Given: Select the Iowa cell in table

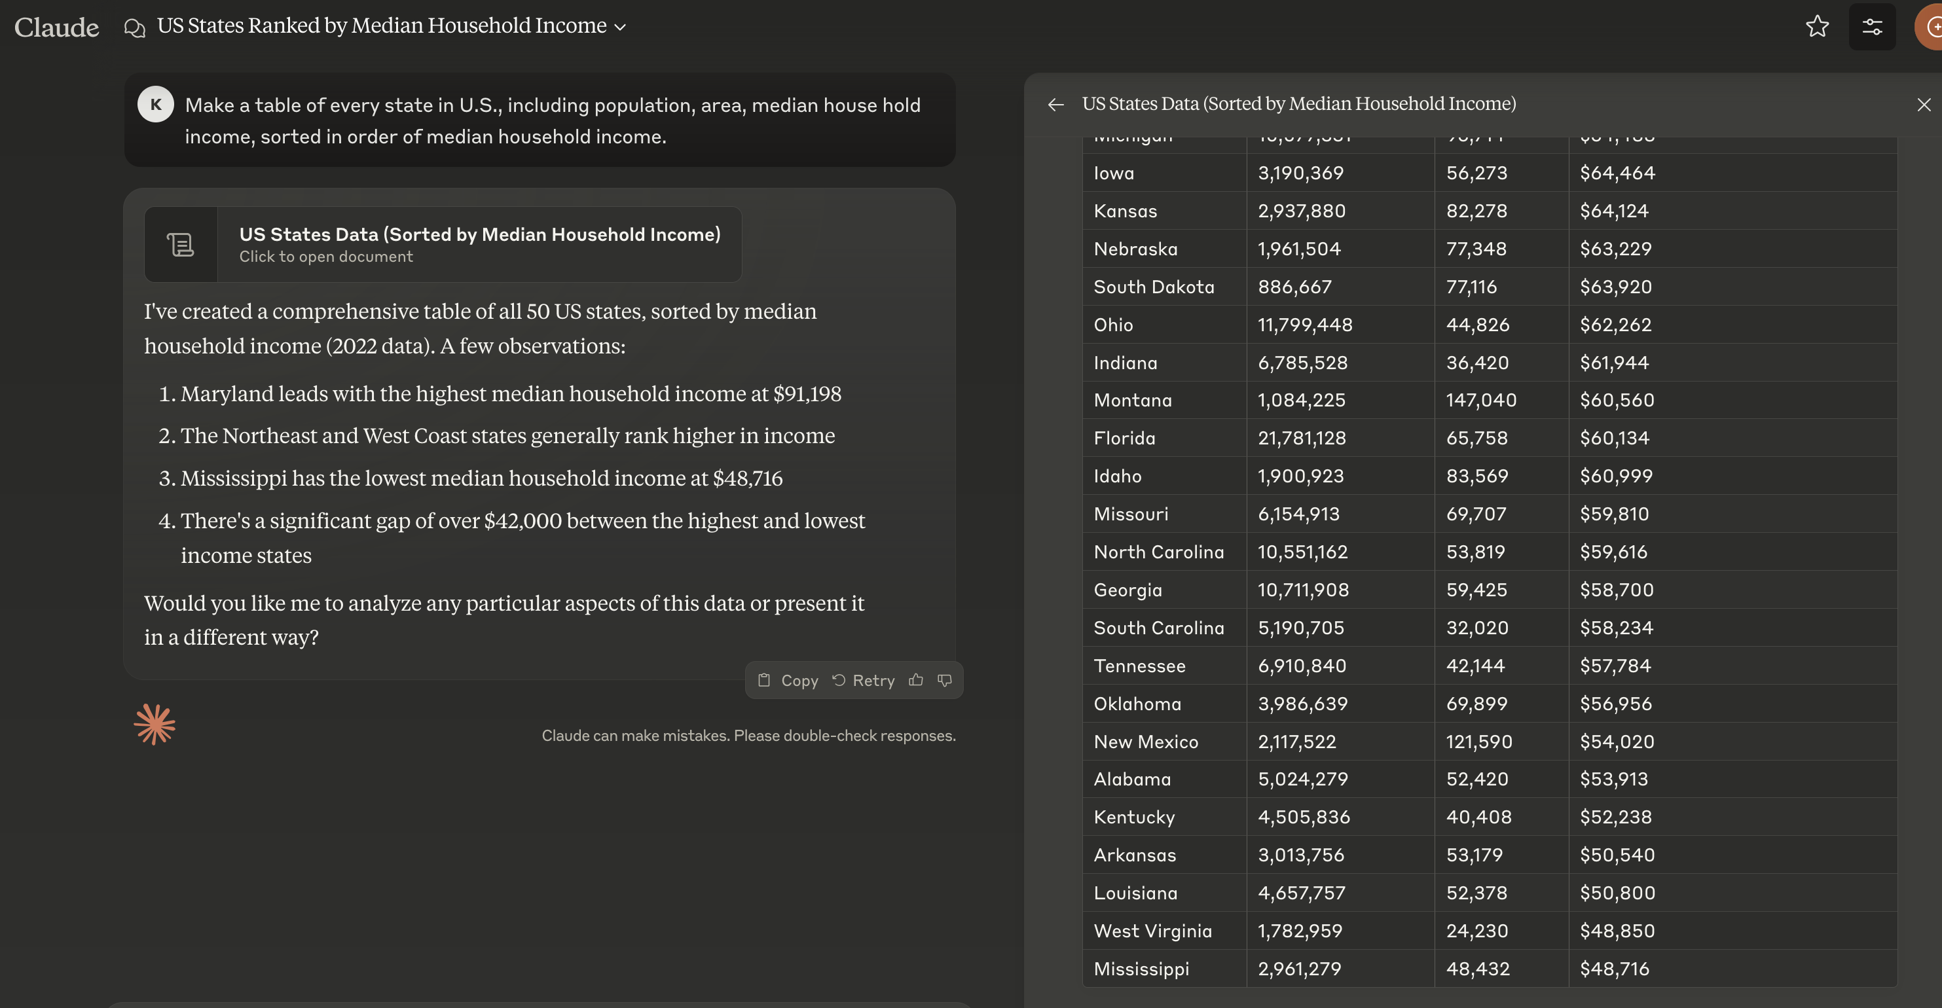Looking at the screenshot, I should point(1165,173).
